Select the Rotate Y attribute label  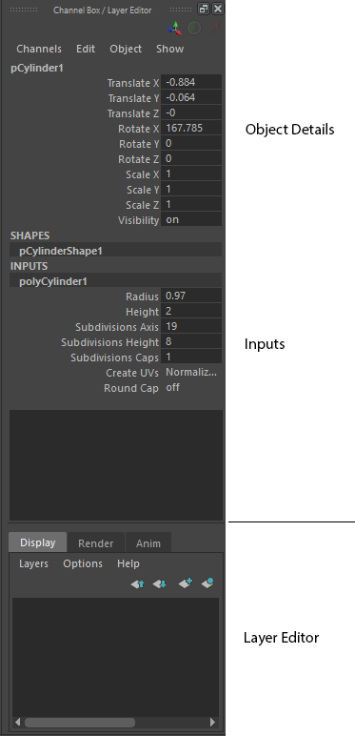(x=139, y=144)
